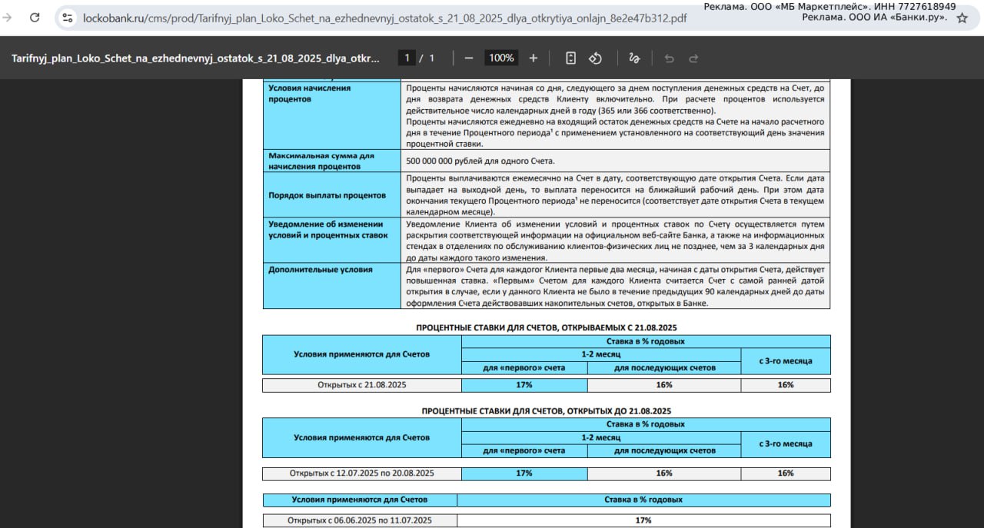The height and width of the screenshot is (528, 984).
Task: Click the PDF file name title
Action: (x=195, y=58)
